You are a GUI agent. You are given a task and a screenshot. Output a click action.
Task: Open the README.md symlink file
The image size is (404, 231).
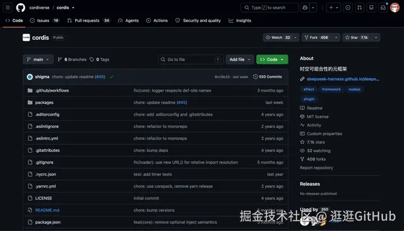(47, 210)
